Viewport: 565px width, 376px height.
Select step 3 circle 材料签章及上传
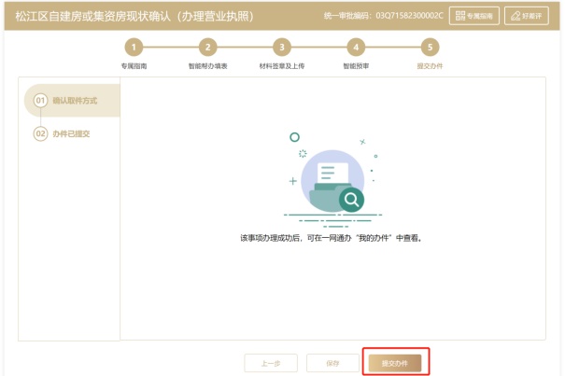coord(282,48)
